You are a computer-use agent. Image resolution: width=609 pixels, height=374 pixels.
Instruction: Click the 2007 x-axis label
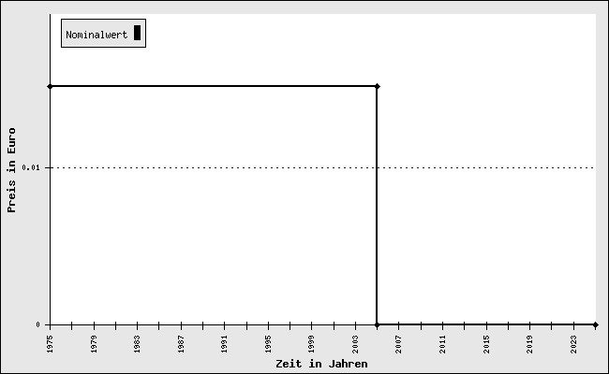399,344
